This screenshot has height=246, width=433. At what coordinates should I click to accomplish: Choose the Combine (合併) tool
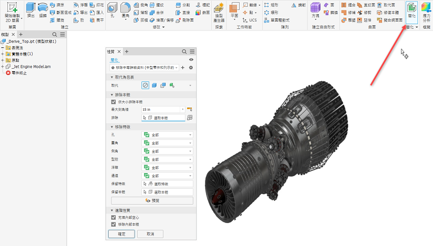click(157, 13)
